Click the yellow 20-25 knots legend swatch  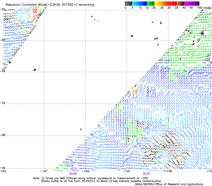pos(158,3)
